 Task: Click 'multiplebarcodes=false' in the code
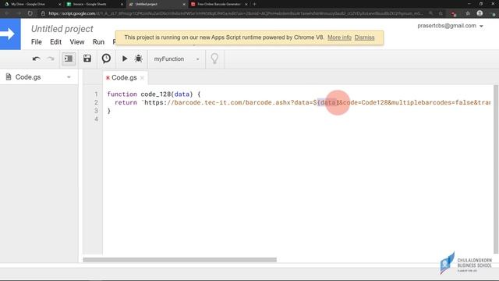(433, 102)
